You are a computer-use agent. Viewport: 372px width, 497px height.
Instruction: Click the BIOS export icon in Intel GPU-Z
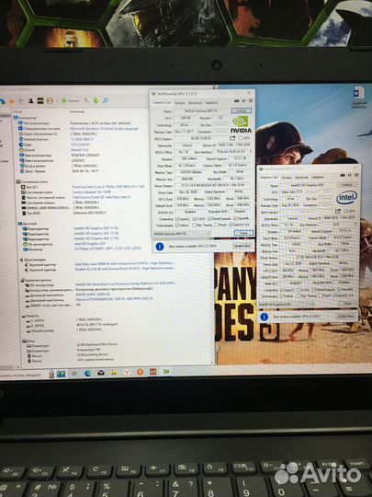(x=338, y=211)
